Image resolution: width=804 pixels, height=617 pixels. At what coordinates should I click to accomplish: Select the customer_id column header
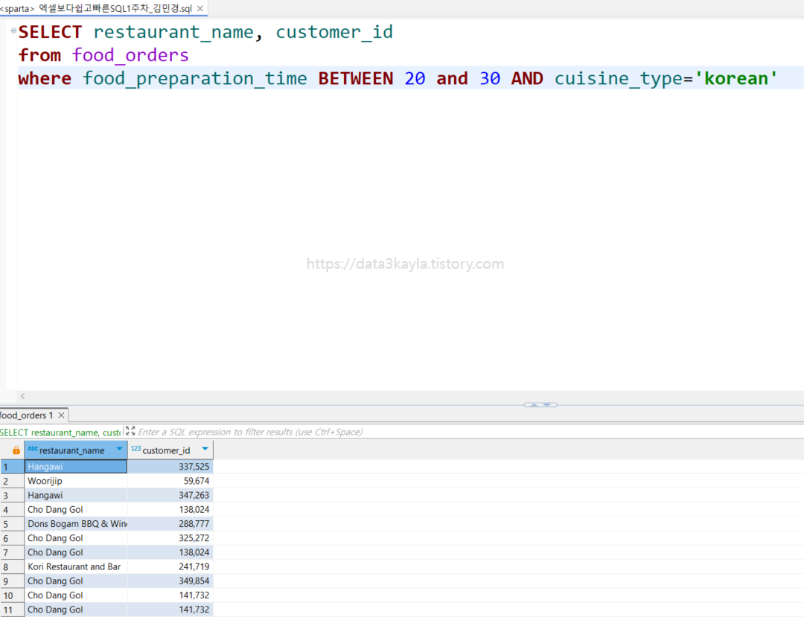[x=170, y=450]
